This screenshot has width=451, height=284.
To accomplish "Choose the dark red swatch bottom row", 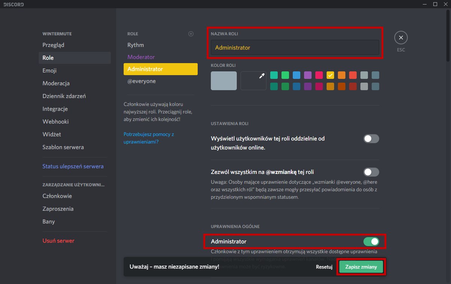I will click(x=353, y=86).
